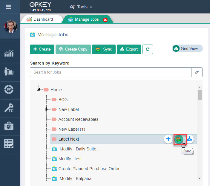Close the Manage Jobs tab
This screenshot has width=210, height=186.
pos(105,20)
